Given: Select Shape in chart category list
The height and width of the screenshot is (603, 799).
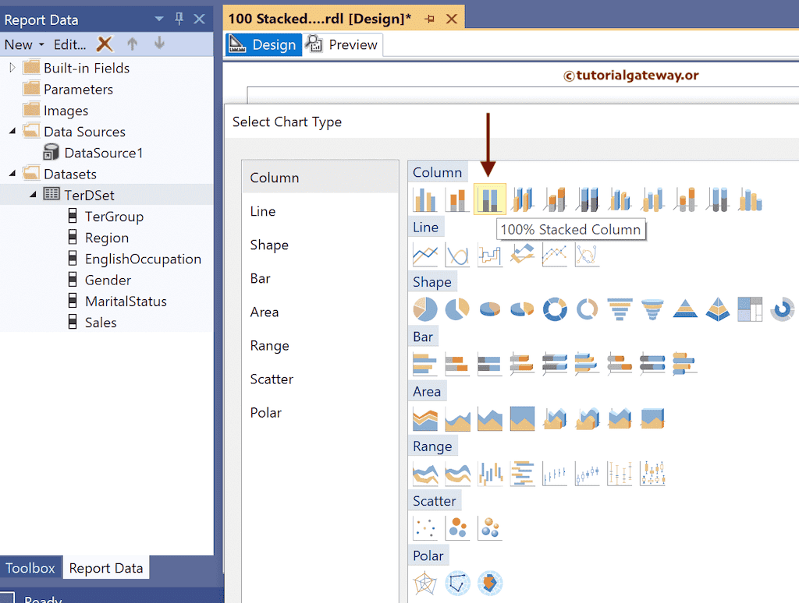Looking at the screenshot, I should tap(321, 245).
